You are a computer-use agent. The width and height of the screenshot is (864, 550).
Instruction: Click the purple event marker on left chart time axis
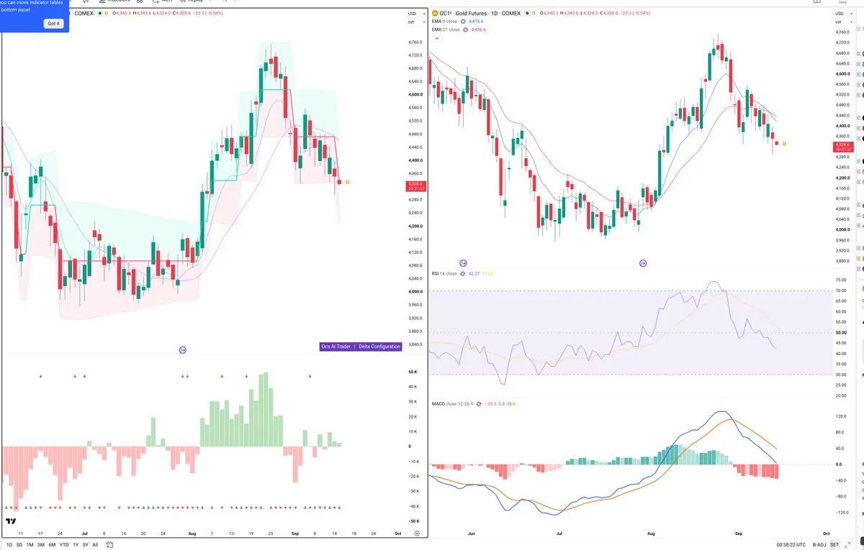[182, 350]
